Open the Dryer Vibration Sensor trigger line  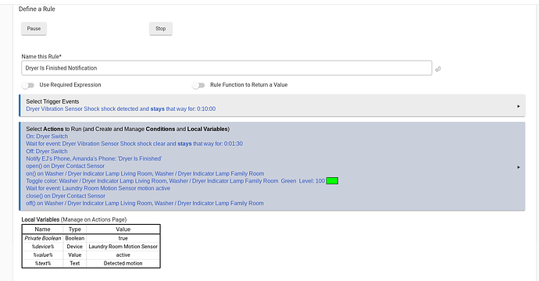(120, 109)
